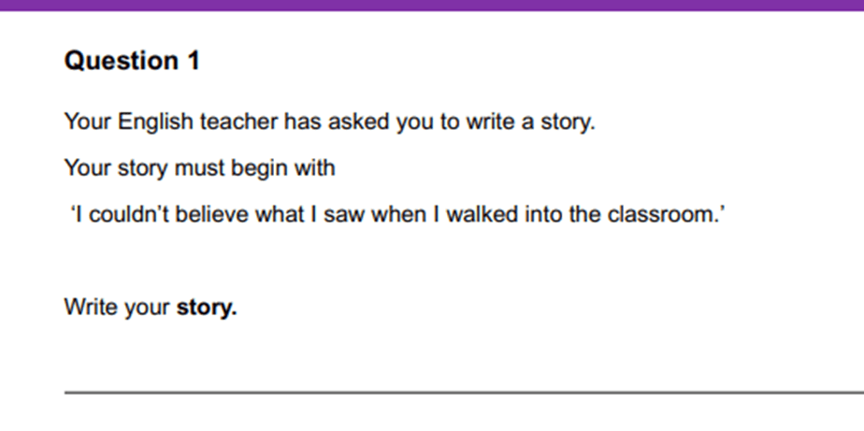864x431 pixels.
Task: Click the sentence starting "Your English teacher"
Action: click(x=329, y=122)
